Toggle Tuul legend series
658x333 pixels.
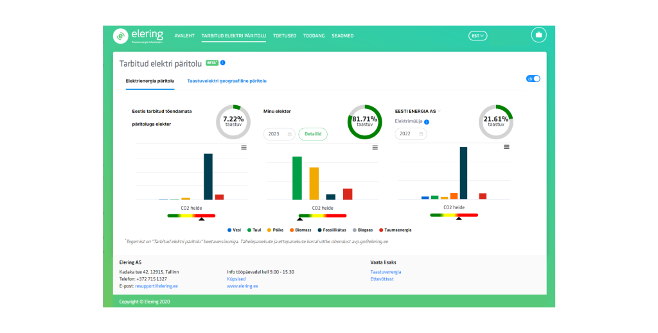[x=254, y=230]
